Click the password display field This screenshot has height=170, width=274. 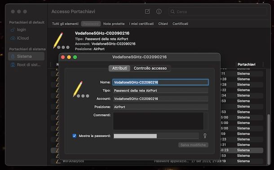156,136
